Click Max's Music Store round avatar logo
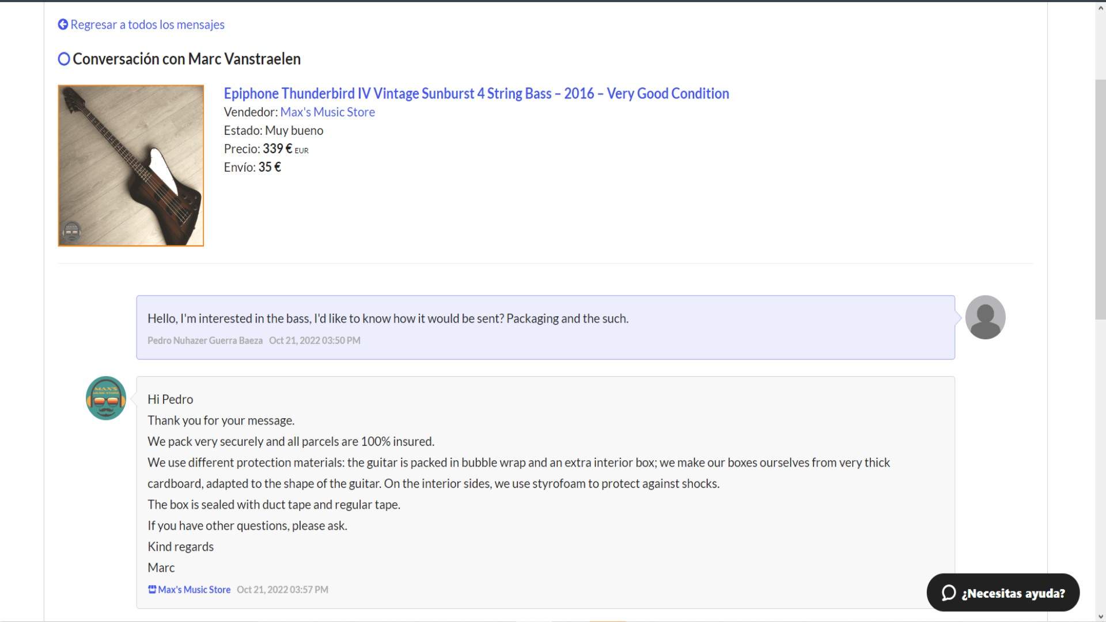 click(106, 398)
